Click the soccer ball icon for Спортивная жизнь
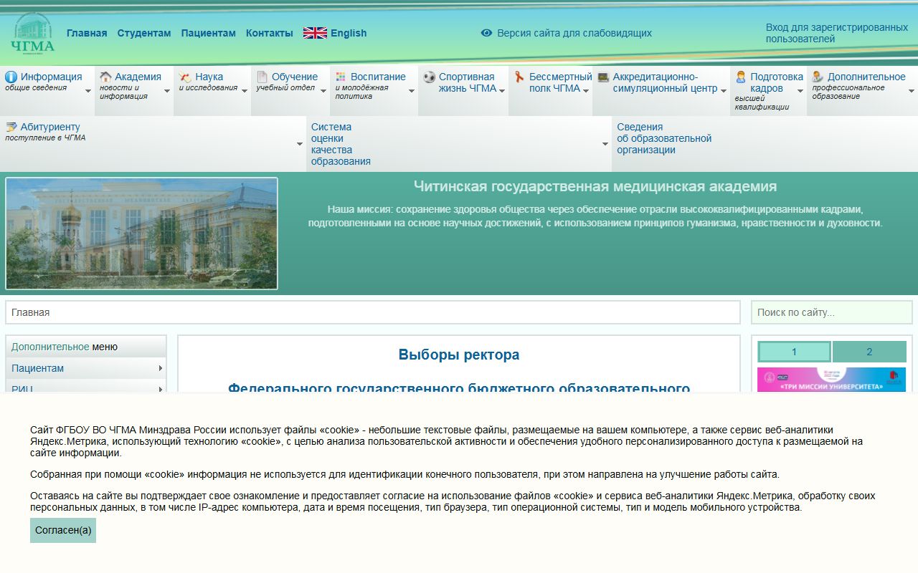The width and height of the screenshot is (918, 573). pyautogui.click(x=429, y=77)
